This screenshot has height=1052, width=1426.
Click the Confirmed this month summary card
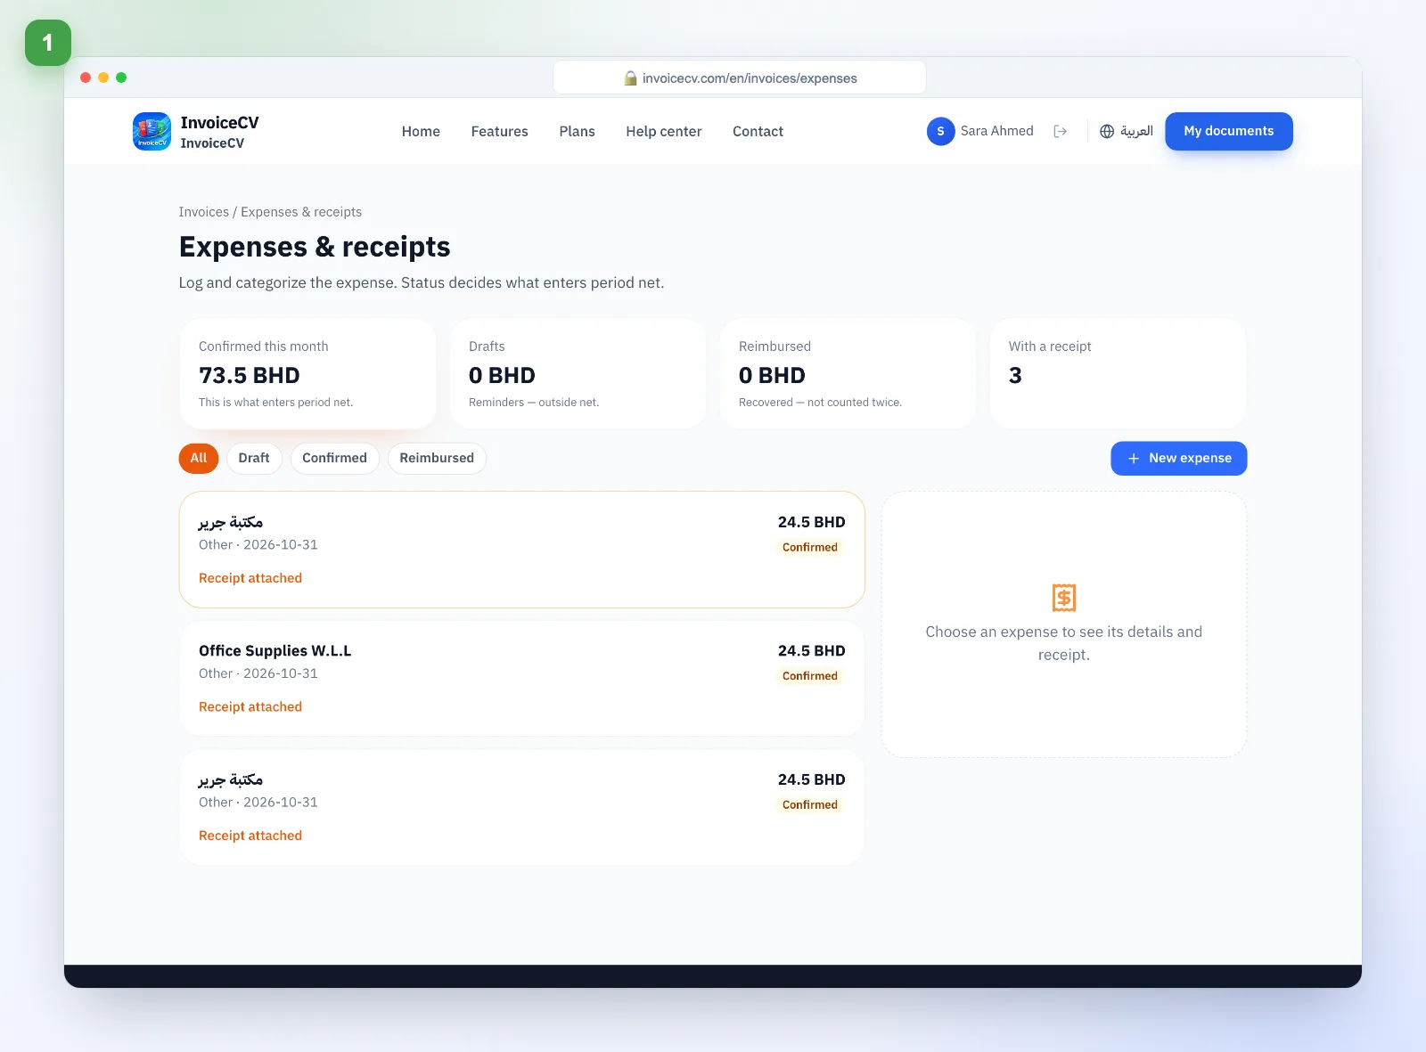[x=307, y=373]
